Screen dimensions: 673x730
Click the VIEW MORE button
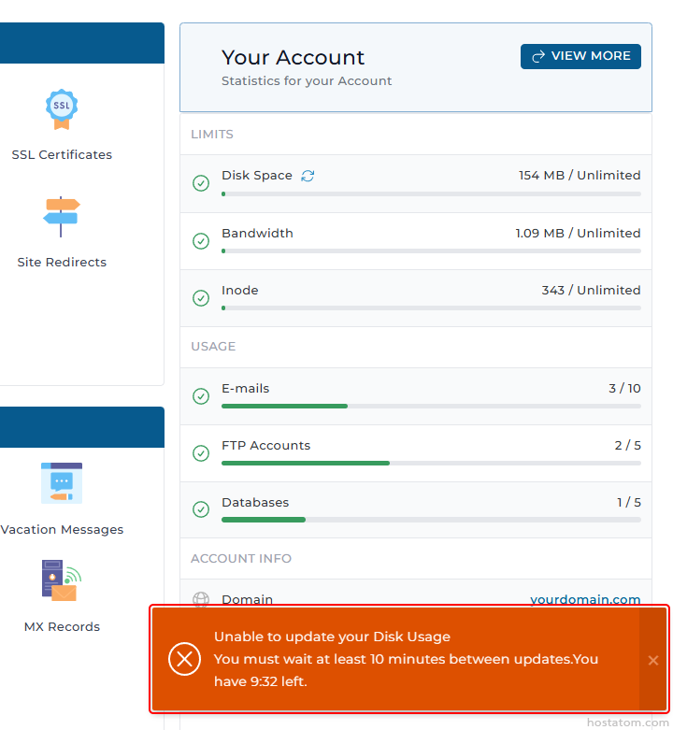click(580, 56)
